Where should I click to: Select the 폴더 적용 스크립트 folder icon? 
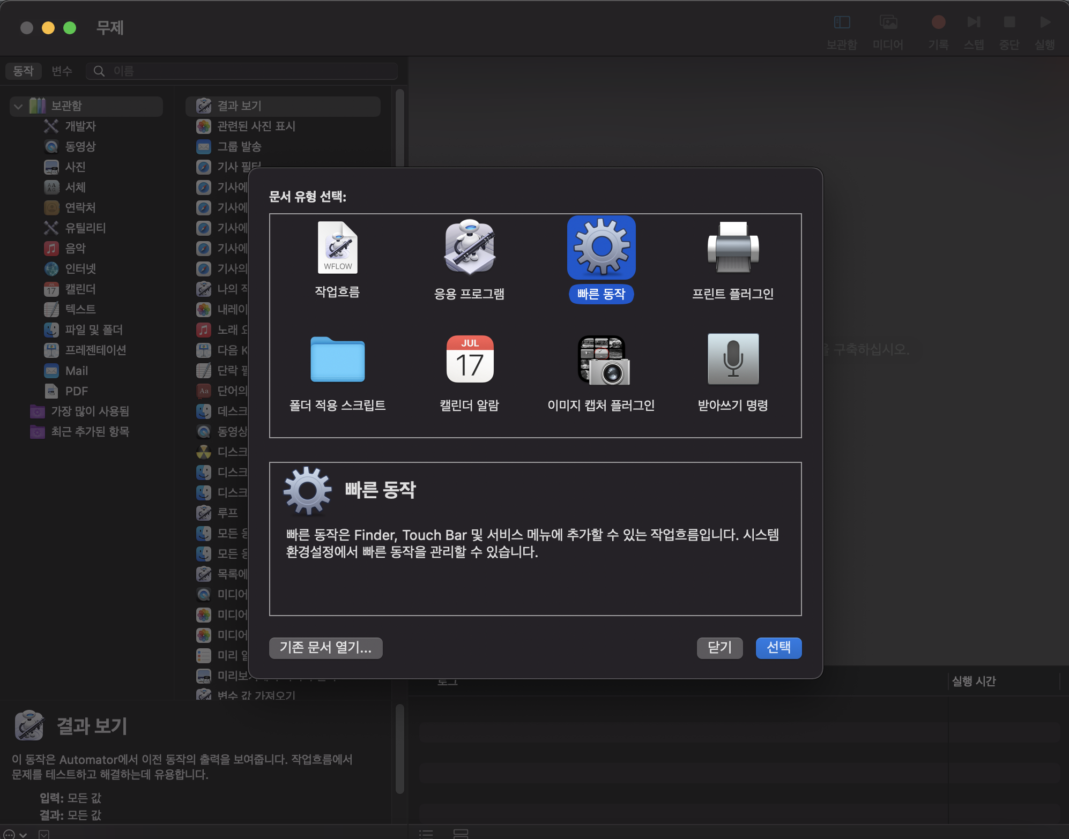337,359
